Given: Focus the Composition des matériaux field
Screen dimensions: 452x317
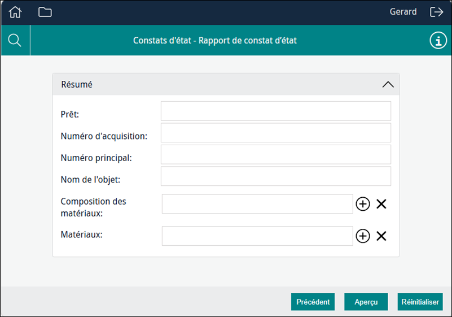Looking at the screenshot, I should click(x=257, y=204).
